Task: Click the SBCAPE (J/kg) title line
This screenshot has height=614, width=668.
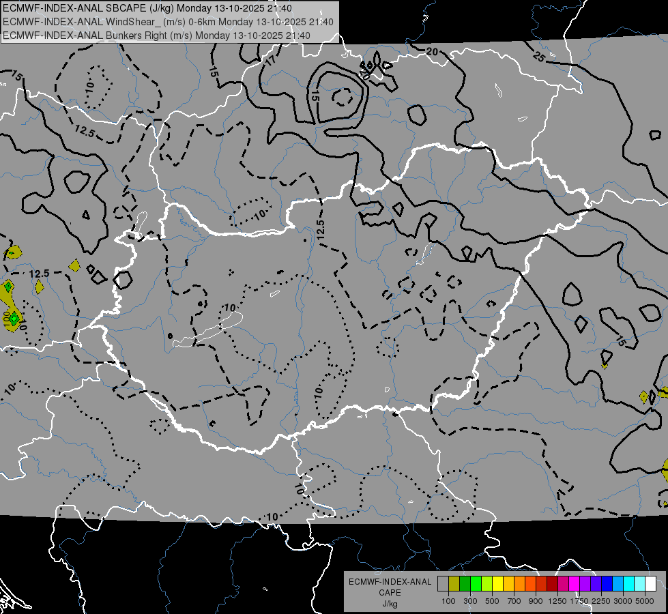Action: (x=147, y=8)
